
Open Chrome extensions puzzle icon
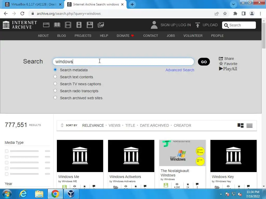[x=235, y=13]
